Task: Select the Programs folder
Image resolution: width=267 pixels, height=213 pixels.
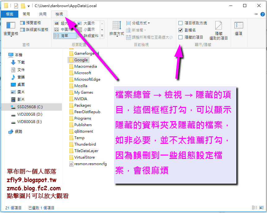Action: pyautogui.click(x=80, y=118)
